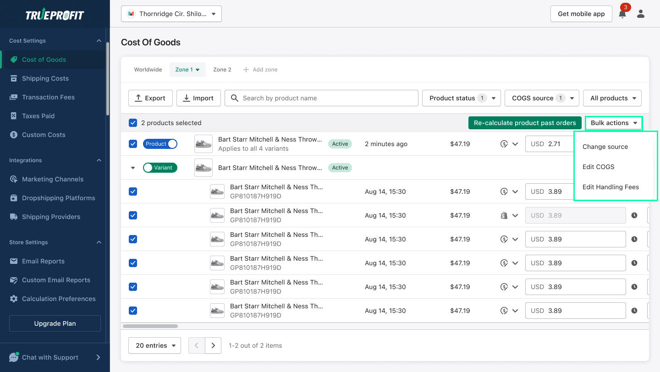660x372 pixels.
Task: Click the Add zone link
Action: point(260,70)
